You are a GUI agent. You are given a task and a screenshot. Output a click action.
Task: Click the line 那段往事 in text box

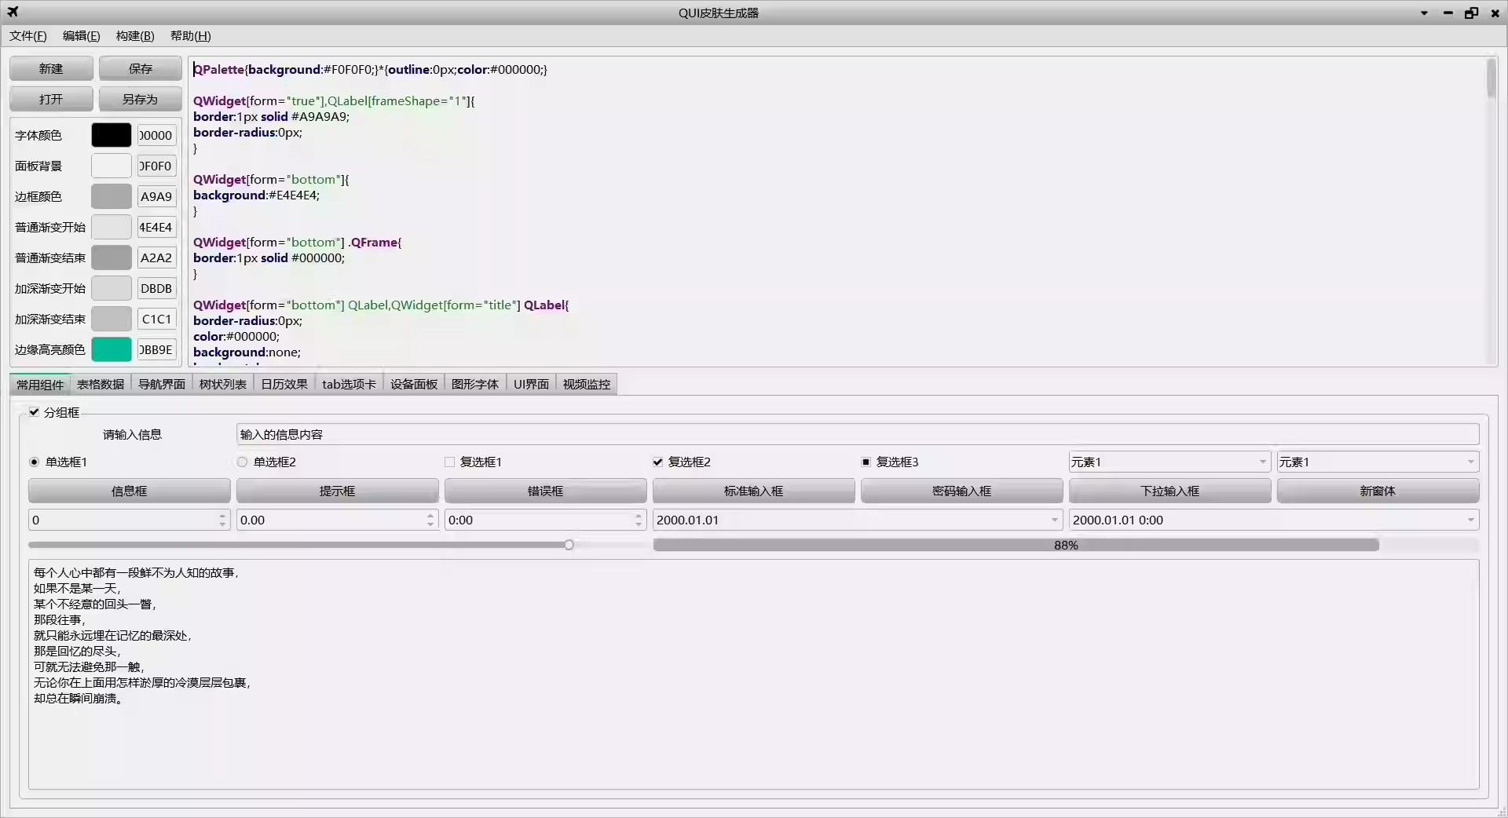(x=59, y=620)
